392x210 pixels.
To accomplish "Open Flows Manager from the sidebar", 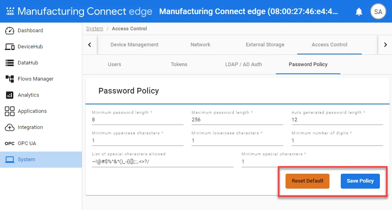I will point(41,79).
